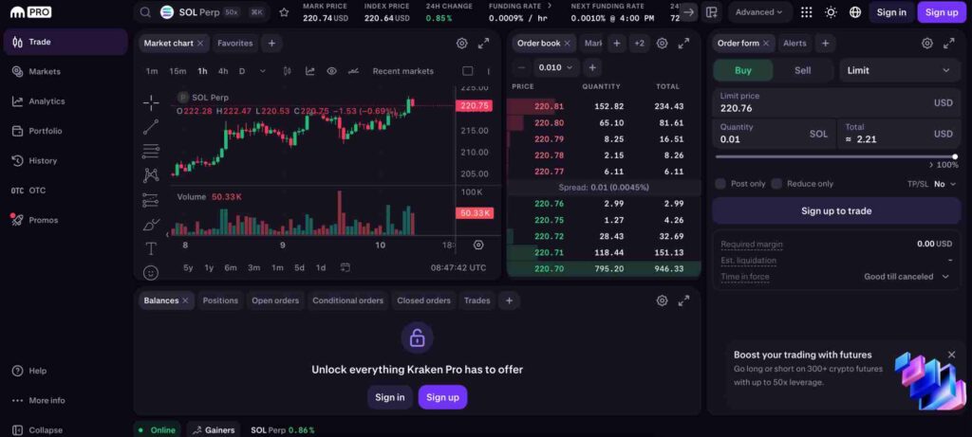The height and width of the screenshot is (437, 972).
Task: Expand more chart interval options chevron
Action: pos(262,71)
